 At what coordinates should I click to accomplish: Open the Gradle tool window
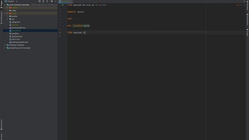tap(247, 32)
